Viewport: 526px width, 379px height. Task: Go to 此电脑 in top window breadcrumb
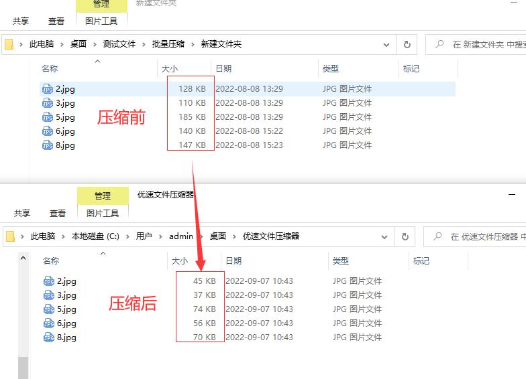tap(42, 44)
